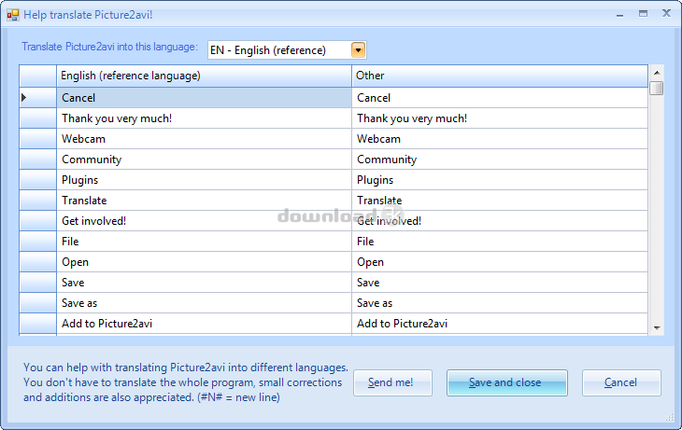682x430 pixels.
Task: Open the language dropdown arrow
Action: [358, 50]
